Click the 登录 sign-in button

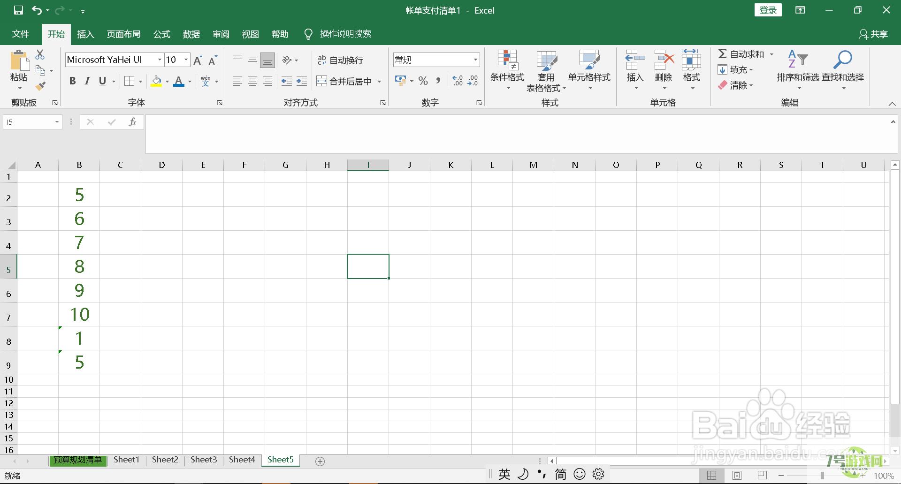[768, 10]
